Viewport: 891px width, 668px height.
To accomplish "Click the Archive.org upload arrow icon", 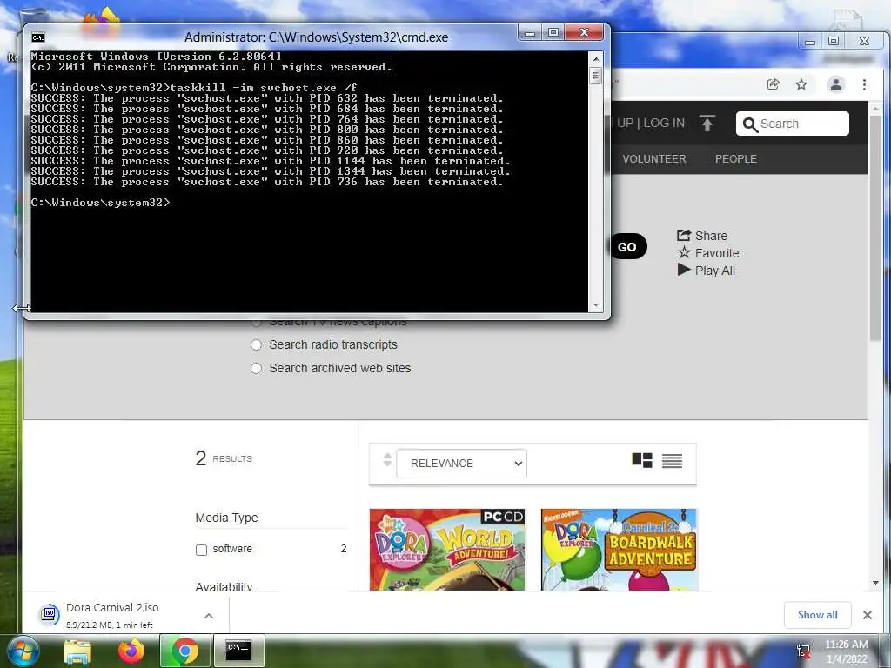I will point(707,124).
